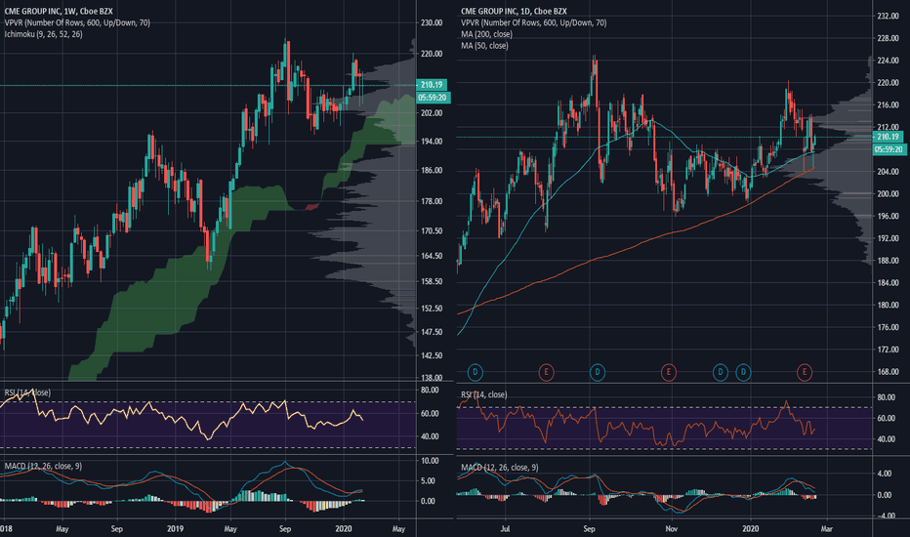This screenshot has width=910, height=537.
Task: Click the 2019 label on weekly time axis
Action: tap(175, 529)
